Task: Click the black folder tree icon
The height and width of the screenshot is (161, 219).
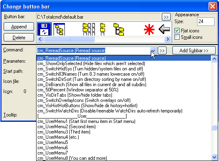Action: point(118,29)
